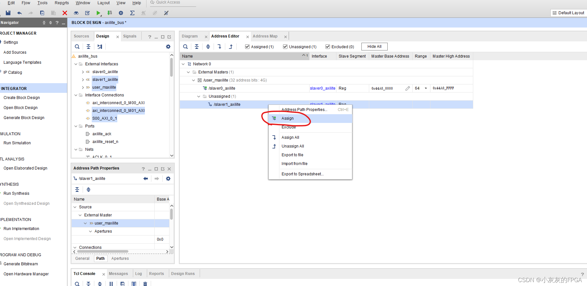
Task: Open Address Path Properties settings gear
Action: tap(168, 179)
